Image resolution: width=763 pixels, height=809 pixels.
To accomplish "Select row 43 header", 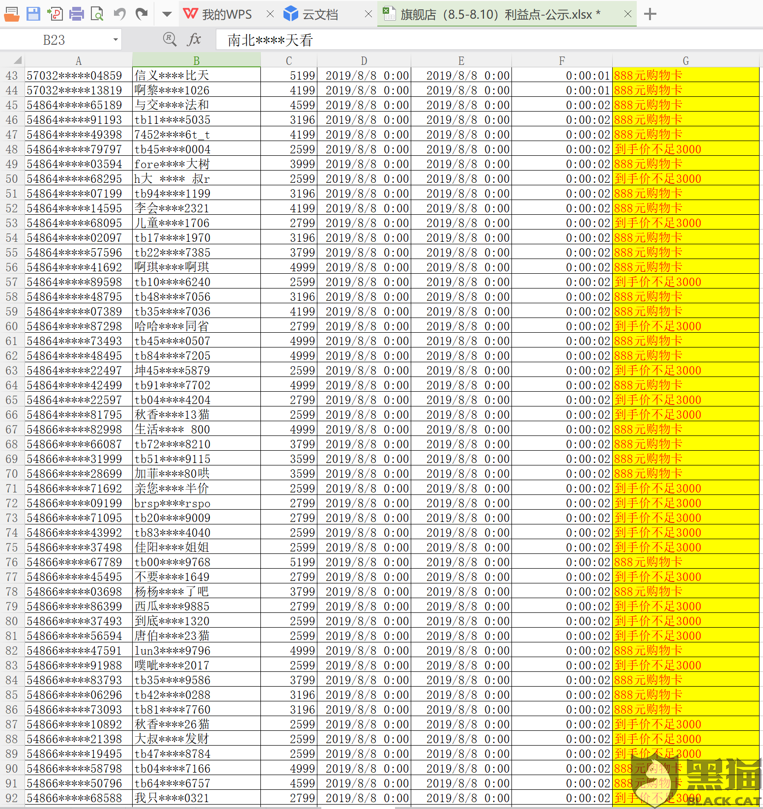I will 12,75.
